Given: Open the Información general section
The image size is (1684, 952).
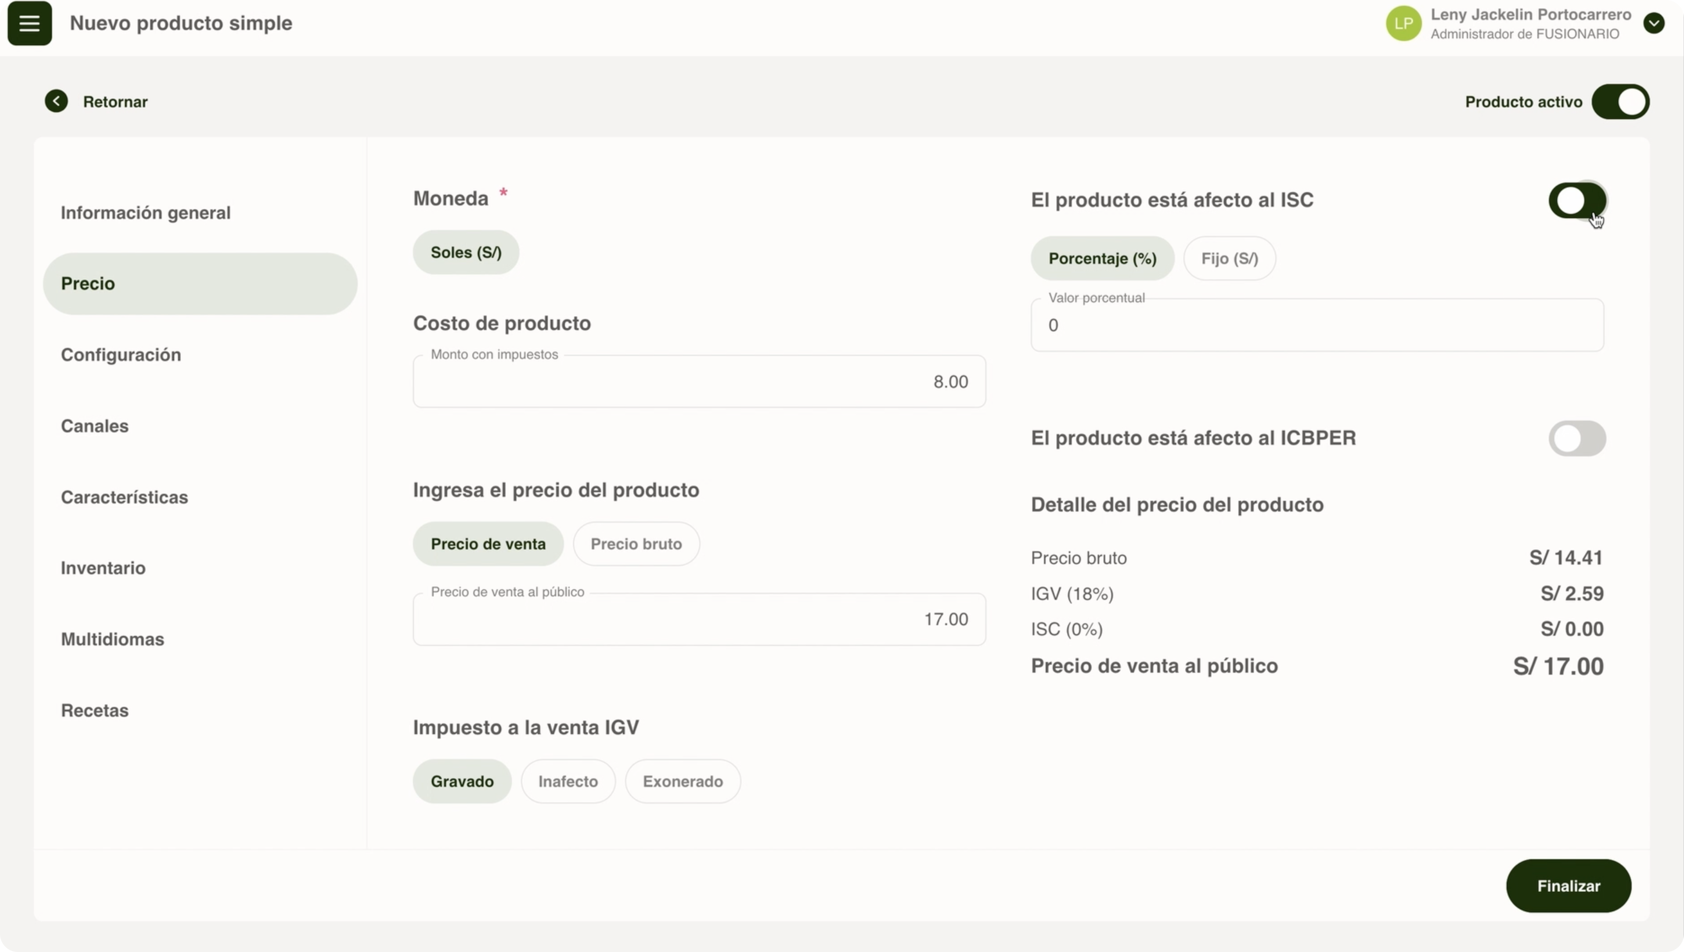Looking at the screenshot, I should [x=146, y=212].
